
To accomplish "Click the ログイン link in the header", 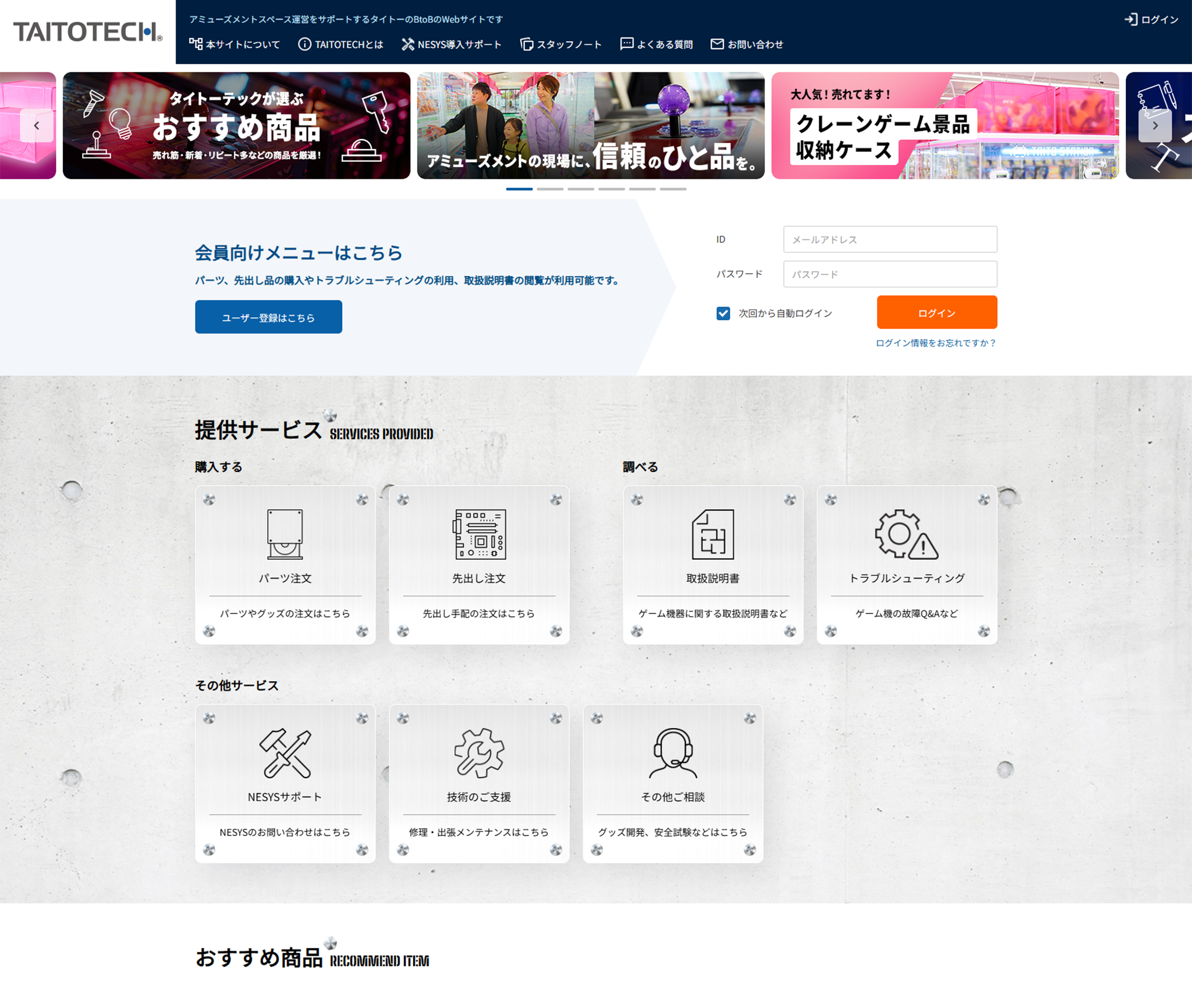I will [x=1152, y=19].
